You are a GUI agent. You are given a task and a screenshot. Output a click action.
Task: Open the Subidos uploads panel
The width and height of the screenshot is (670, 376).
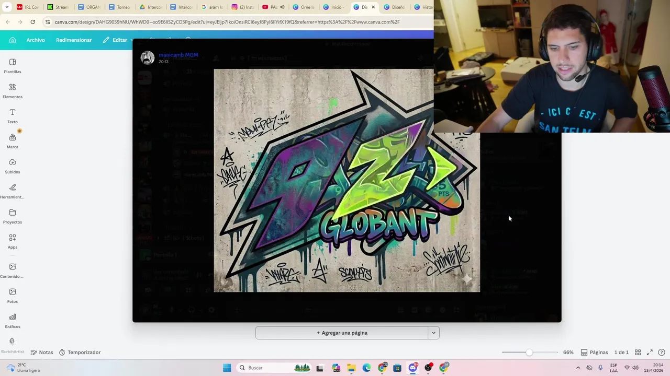pos(13,167)
